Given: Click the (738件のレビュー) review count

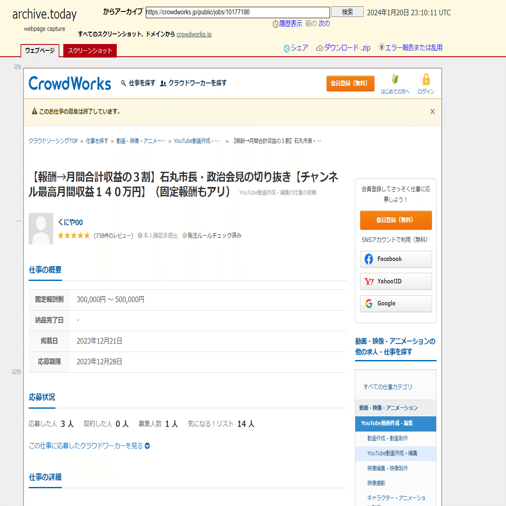Looking at the screenshot, I should click(x=113, y=236).
